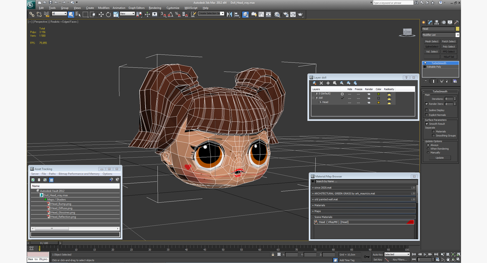Open the Graph Editors menu

click(137, 8)
